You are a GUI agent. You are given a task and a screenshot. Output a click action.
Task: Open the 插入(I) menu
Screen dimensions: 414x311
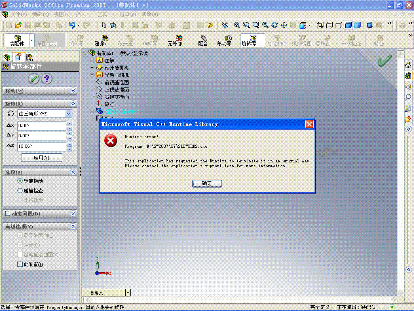click(x=84, y=15)
